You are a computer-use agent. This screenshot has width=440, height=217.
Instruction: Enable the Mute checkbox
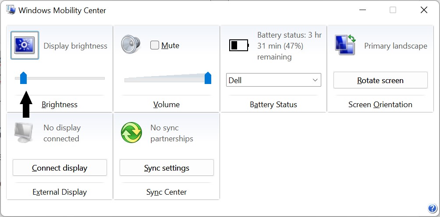(155, 45)
